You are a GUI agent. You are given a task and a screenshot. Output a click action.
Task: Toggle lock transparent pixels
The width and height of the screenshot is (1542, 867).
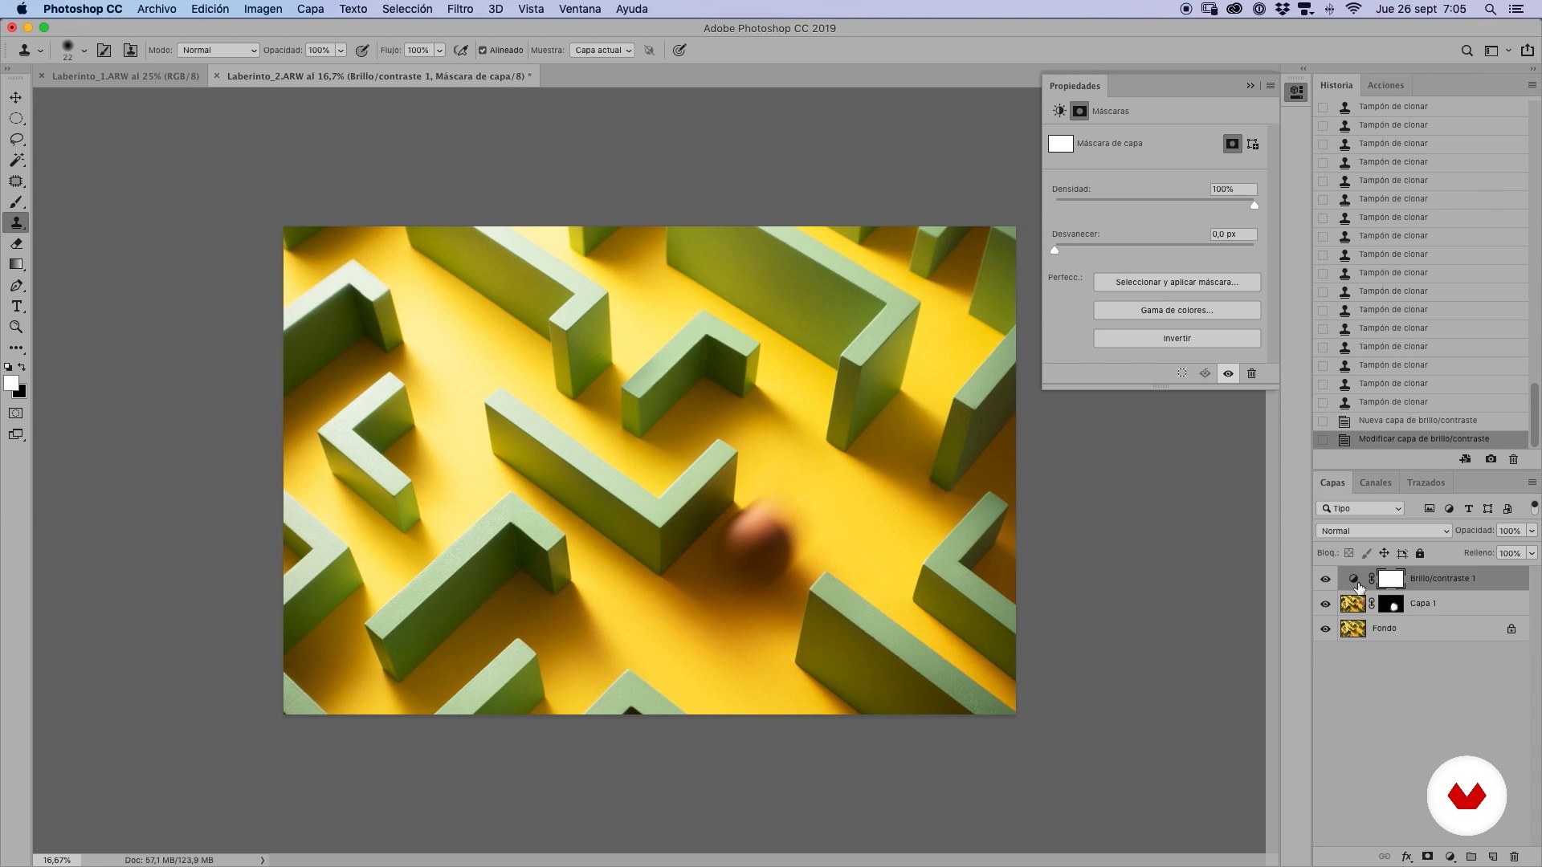1349,553
